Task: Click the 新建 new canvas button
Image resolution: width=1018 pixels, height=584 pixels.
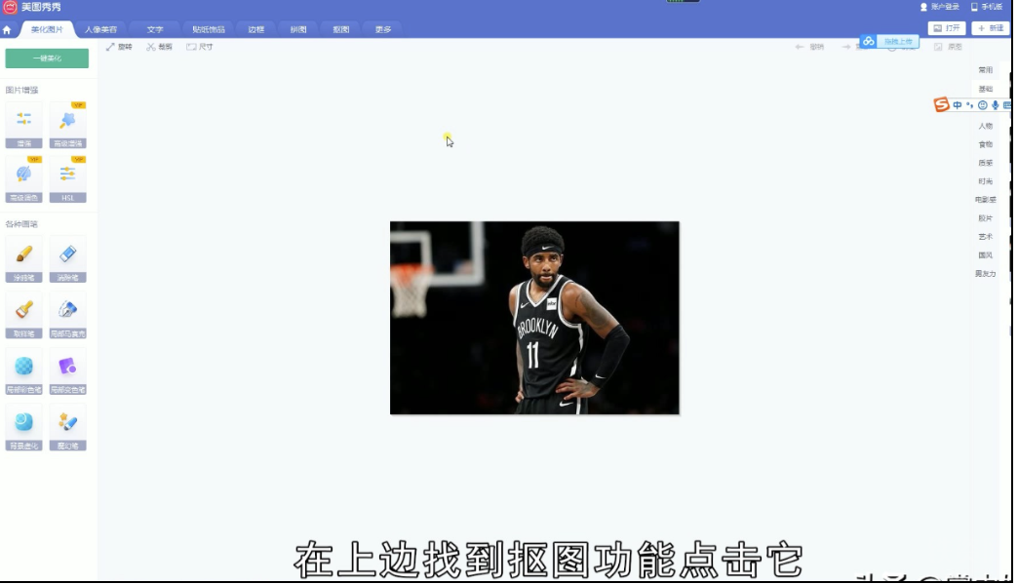Action: click(990, 28)
